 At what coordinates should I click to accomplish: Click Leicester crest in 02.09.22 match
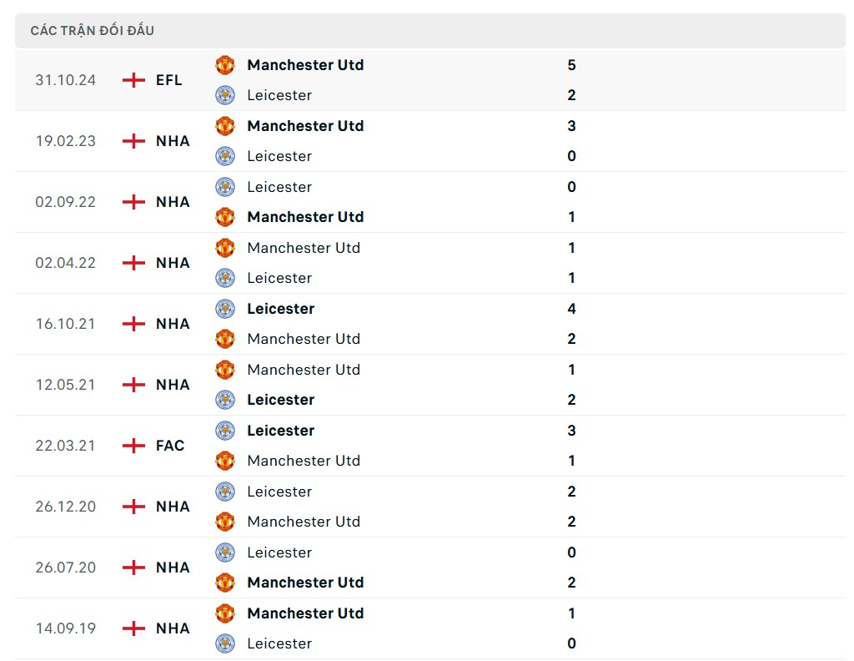point(225,187)
